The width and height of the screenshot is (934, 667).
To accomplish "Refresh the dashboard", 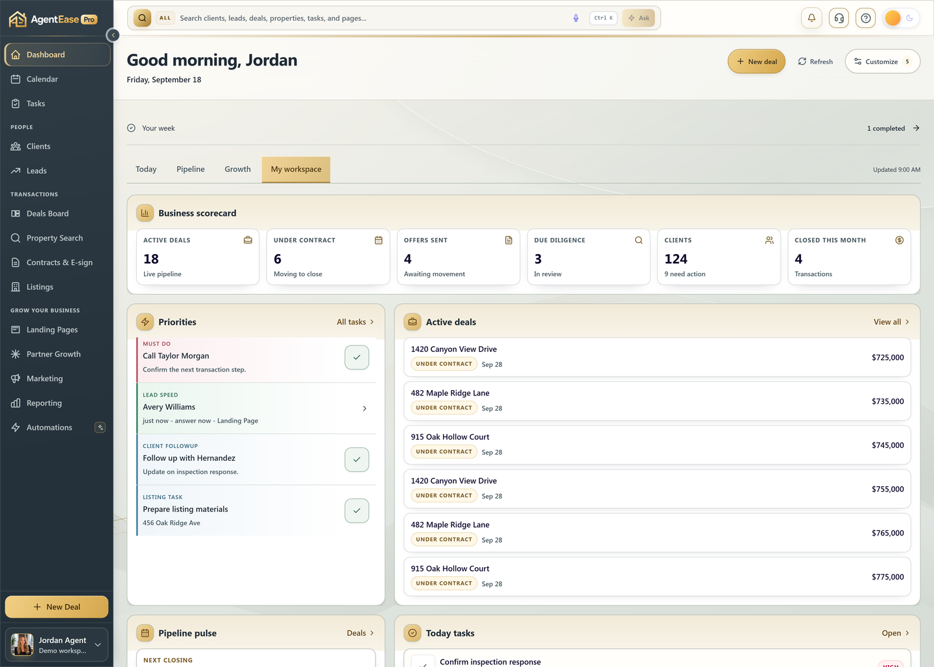I will click(815, 62).
